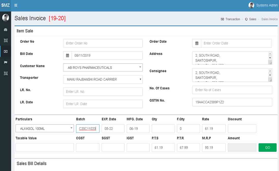Viewport: 279px width, 171px height.
Task: Open the Bill Date calendar picker
Action: 67,55
